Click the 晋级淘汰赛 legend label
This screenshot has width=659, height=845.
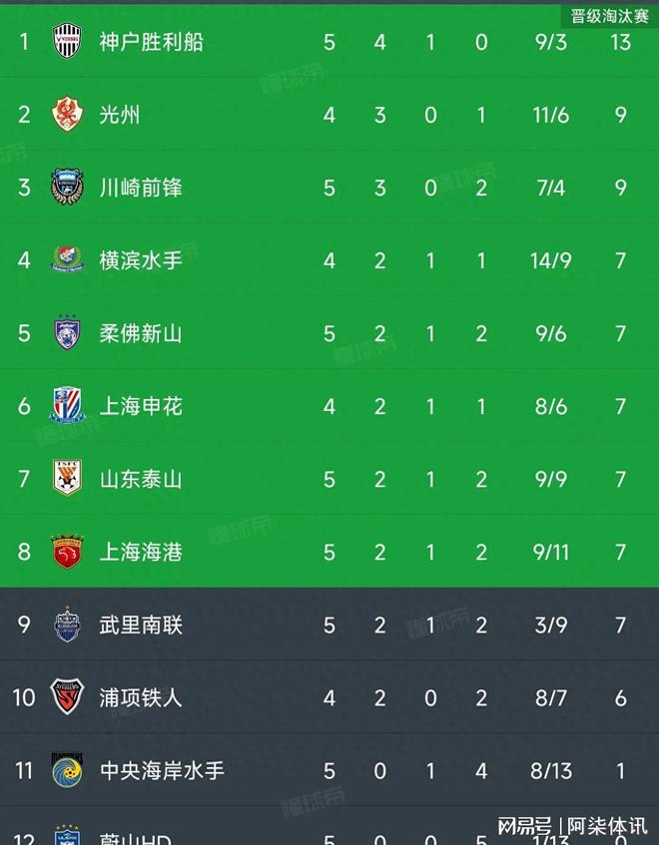click(609, 16)
